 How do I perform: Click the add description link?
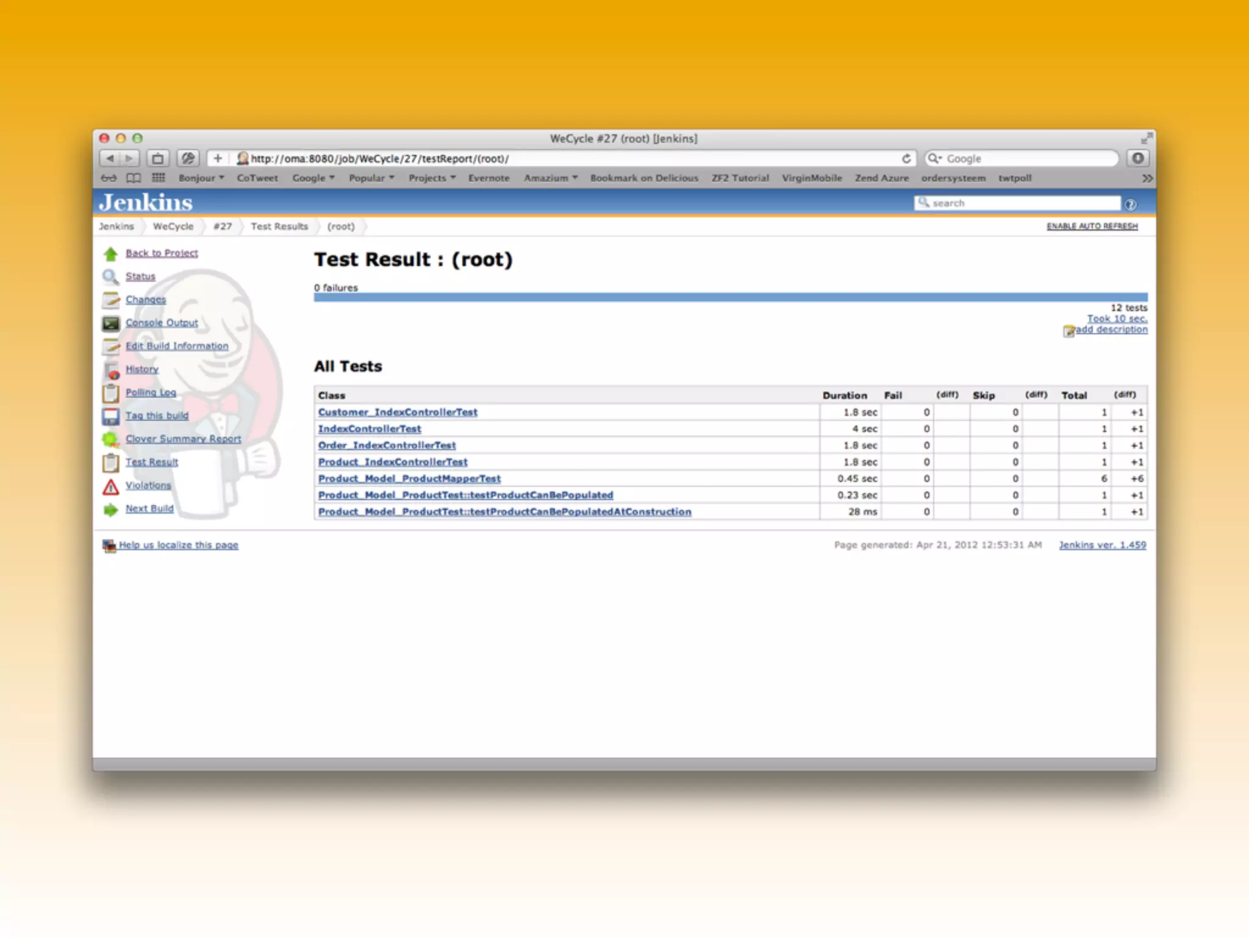click(1111, 329)
